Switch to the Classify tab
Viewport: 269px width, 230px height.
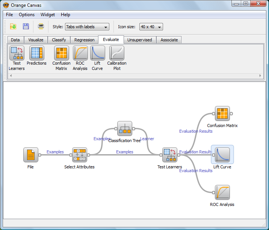59,40
